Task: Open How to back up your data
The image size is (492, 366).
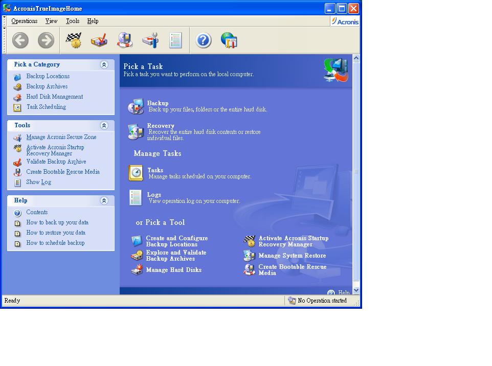Action: (57, 222)
